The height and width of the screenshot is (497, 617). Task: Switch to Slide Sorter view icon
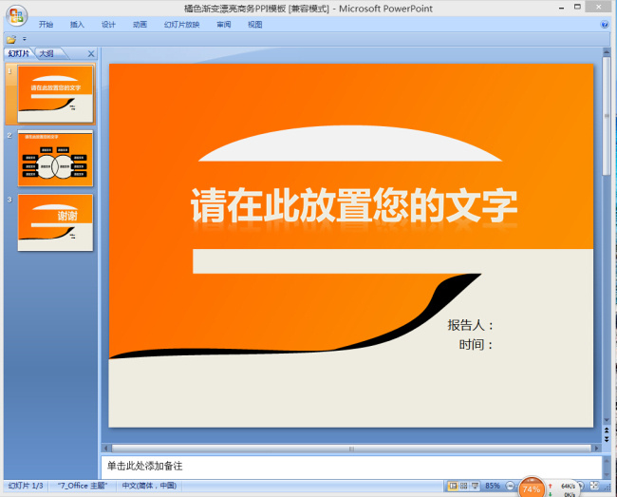click(464, 486)
